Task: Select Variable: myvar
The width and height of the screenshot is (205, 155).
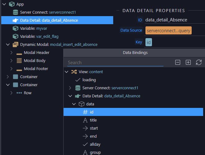Action: point(33,28)
